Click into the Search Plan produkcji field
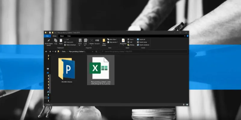This screenshot has width=241, height=120. point(144,51)
